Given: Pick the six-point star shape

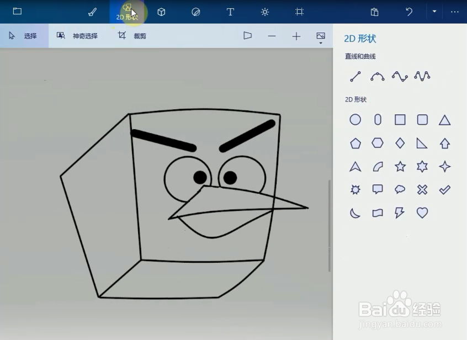Looking at the screenshot, I should (x=422, y=167).
